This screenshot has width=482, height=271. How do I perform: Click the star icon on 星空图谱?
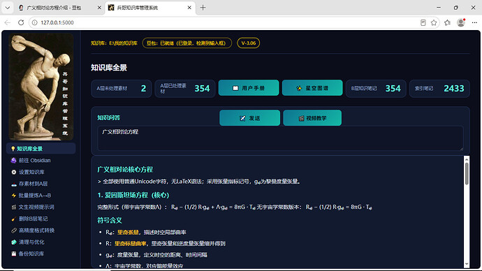tap(299, 88)
